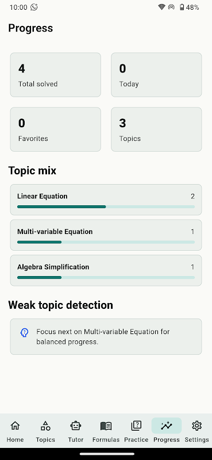Tap the battery indicator at 48%
Viewport: 212px width, 460px height.
pos(189,7)
